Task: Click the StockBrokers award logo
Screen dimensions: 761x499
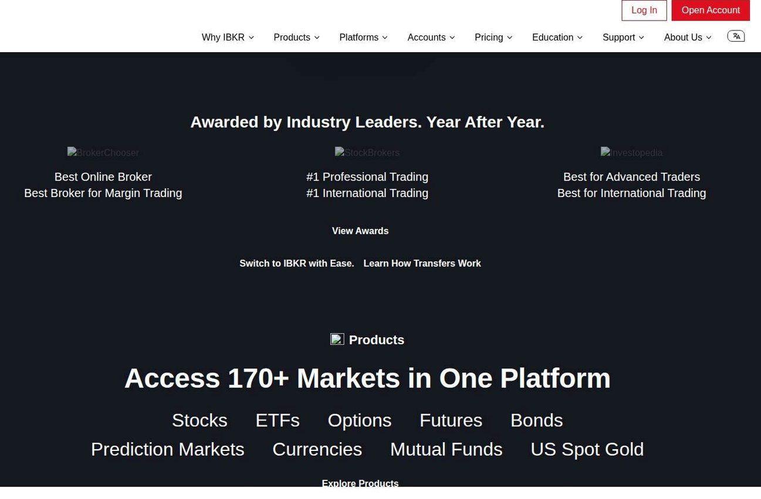Action: tap(367, 152)
